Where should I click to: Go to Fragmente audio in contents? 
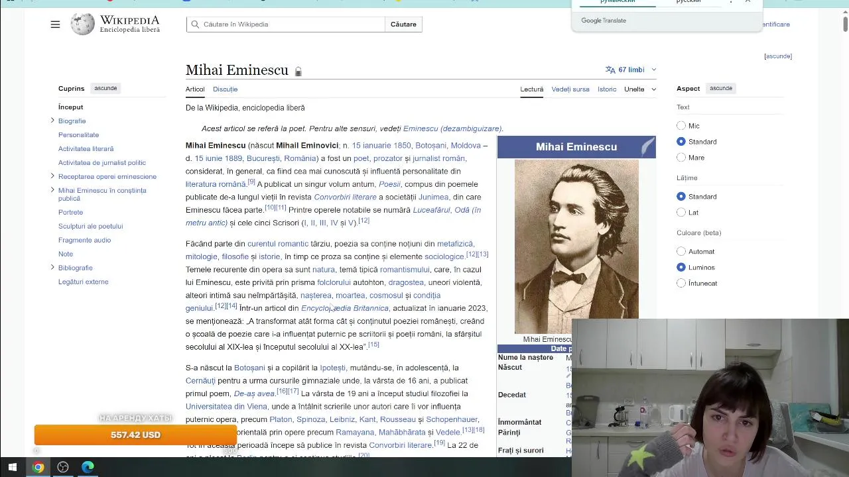coord(84,240)
